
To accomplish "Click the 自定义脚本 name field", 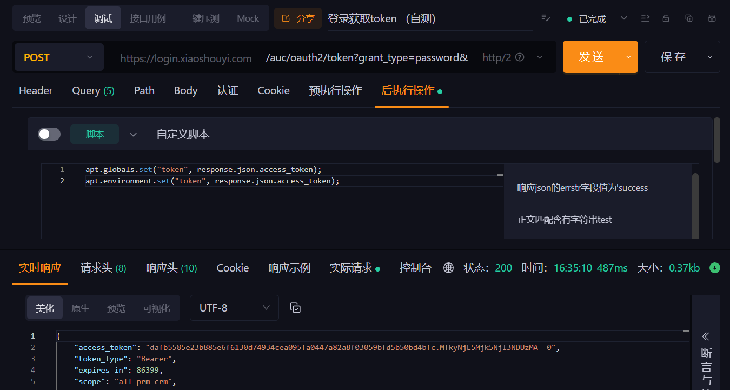I will (x=183, y=134).
